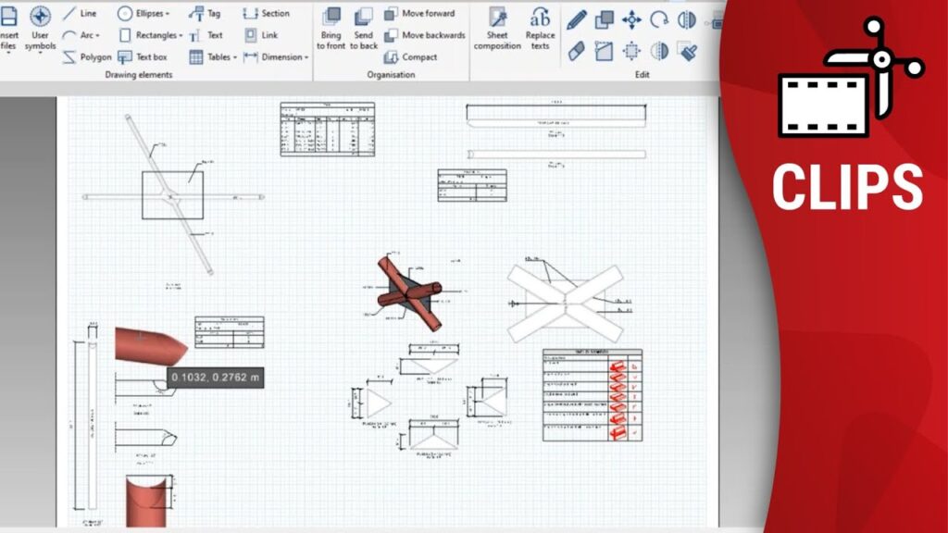
Task: Click the Link tool
Action: [260, 35]
